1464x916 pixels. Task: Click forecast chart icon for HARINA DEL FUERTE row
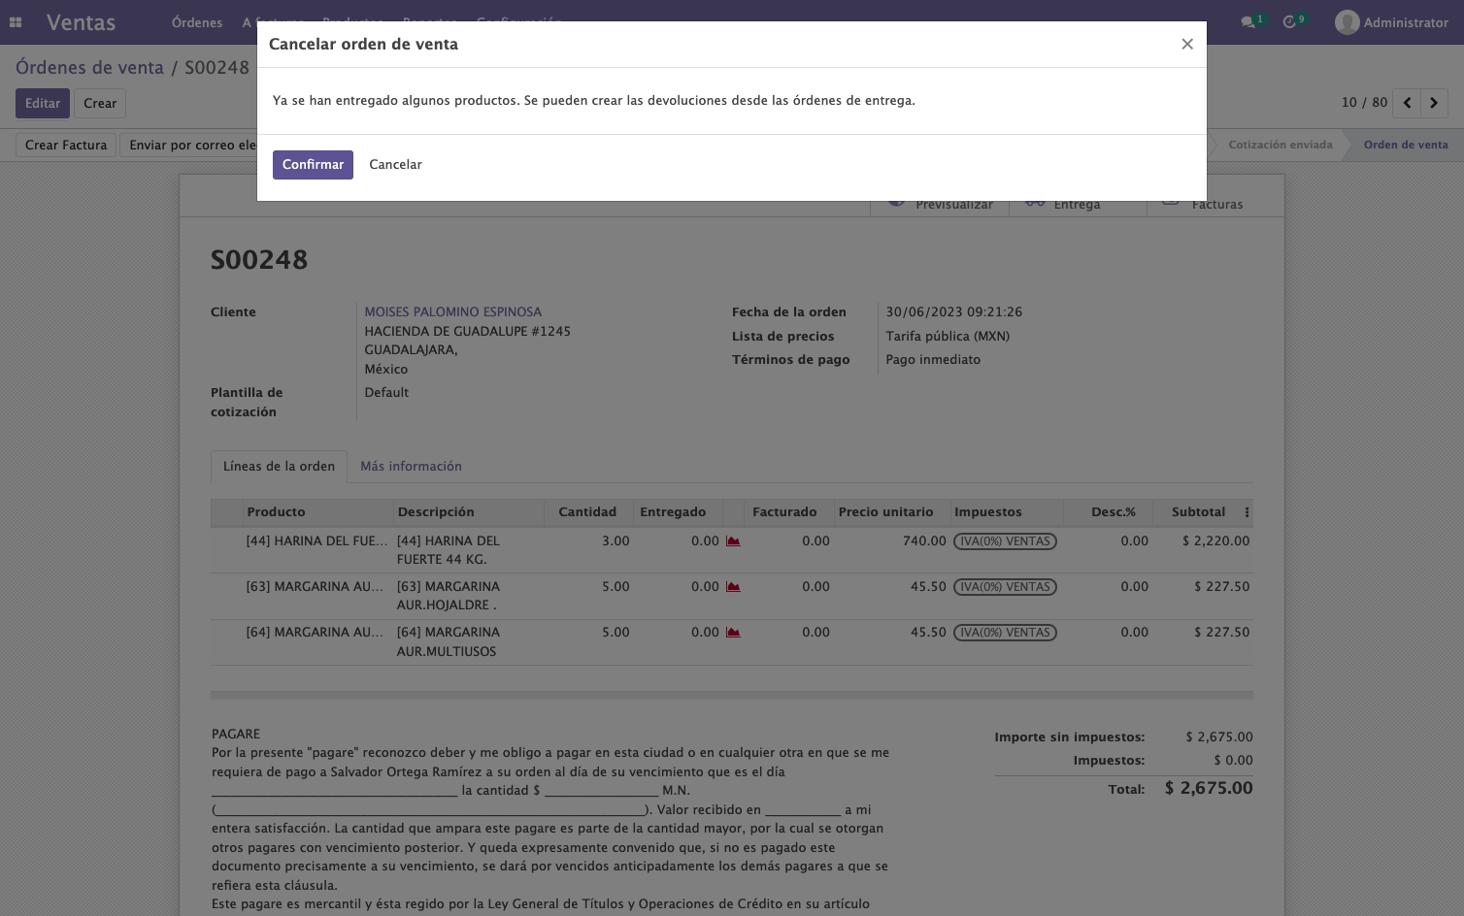[733, 541]
